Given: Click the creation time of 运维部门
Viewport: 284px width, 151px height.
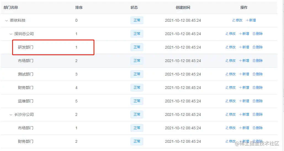Looking at the screenshot, I should pyautogui.click(x=183, y=101).
